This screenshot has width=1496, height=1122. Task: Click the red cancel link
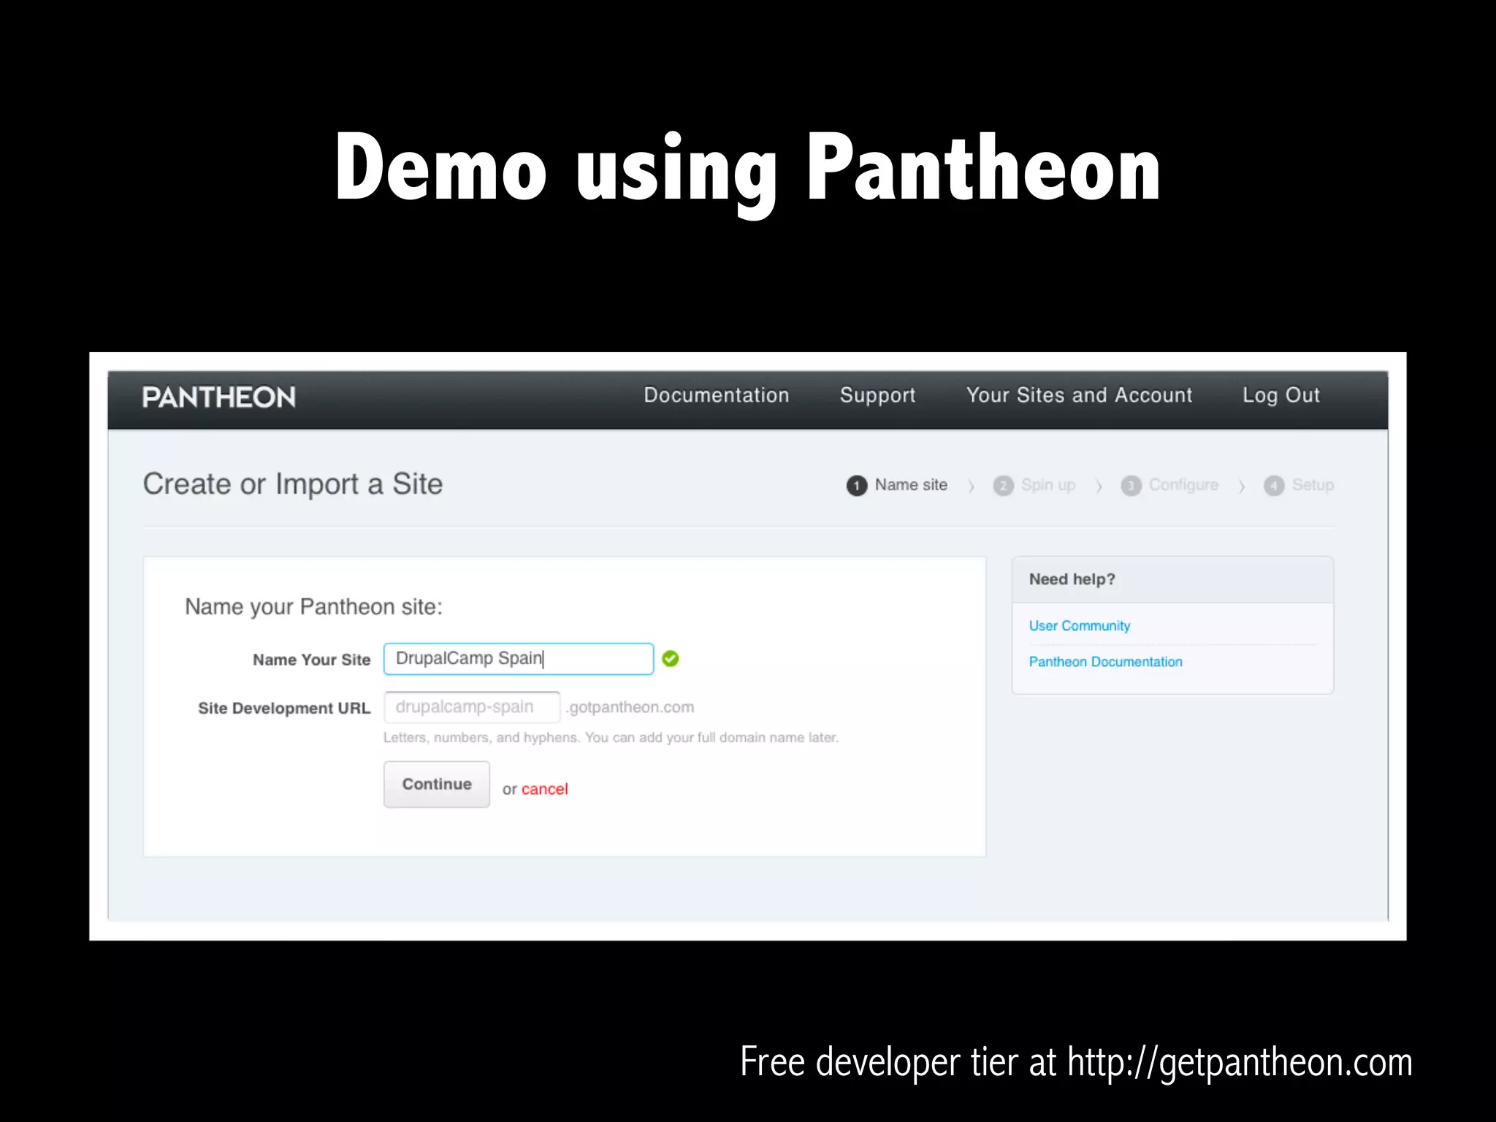click(544, 789)
